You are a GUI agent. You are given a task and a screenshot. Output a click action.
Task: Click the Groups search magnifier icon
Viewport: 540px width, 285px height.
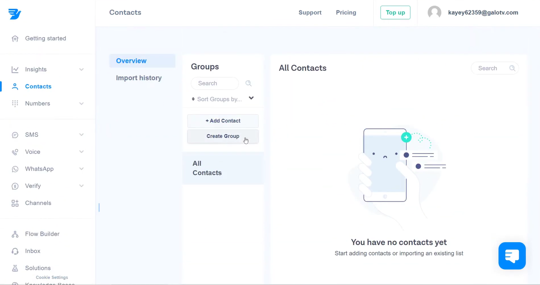point(249,83)
